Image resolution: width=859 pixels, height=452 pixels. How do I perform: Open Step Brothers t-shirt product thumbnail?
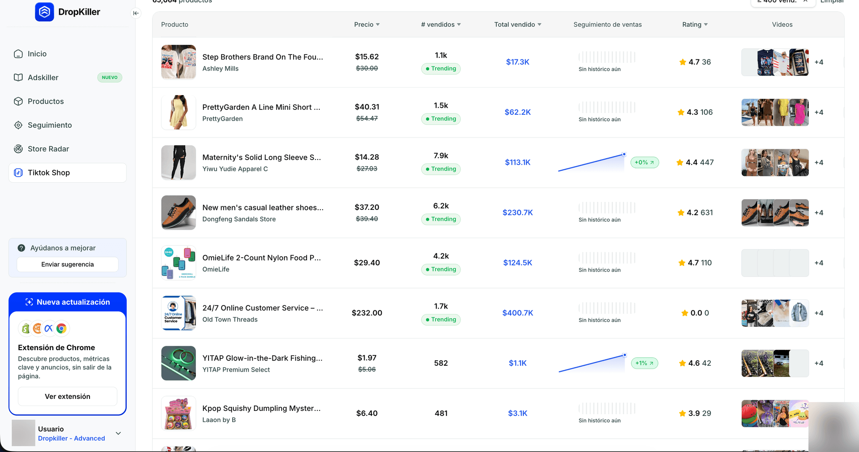pos(179,62)
